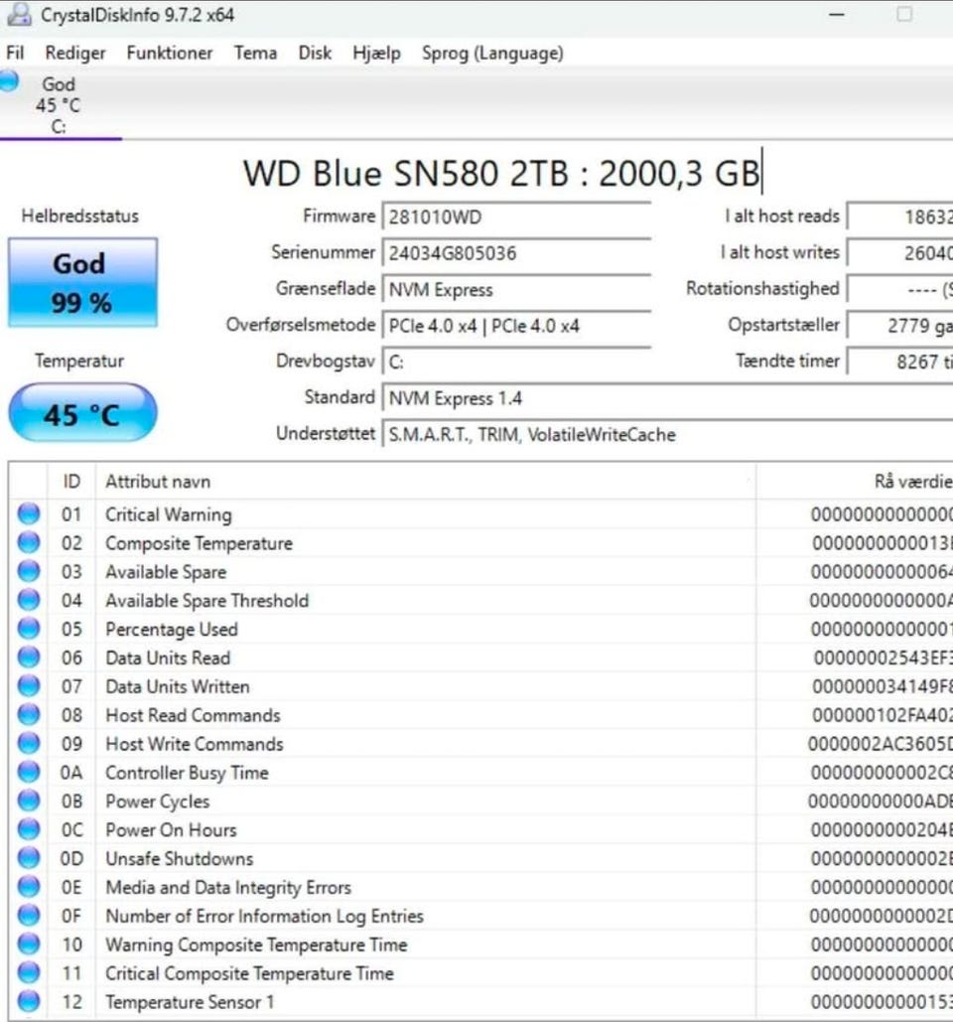
Task: Click the status orb for Temperature Sensor 1
Action: point(29,1002)
